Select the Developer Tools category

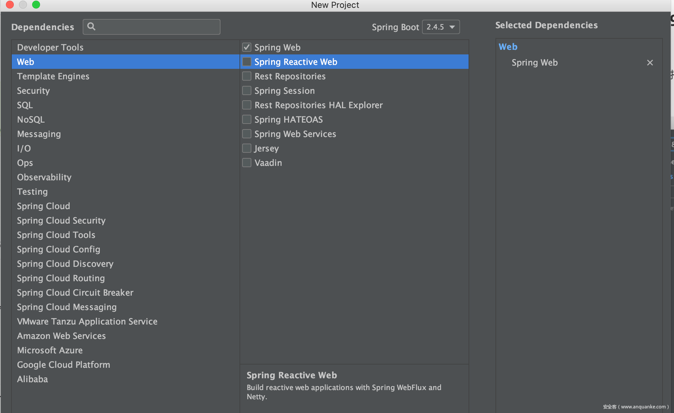[x=50, y=48]
